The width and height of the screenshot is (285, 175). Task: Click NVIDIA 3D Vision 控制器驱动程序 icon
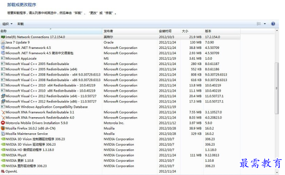(x=3, y=139)
